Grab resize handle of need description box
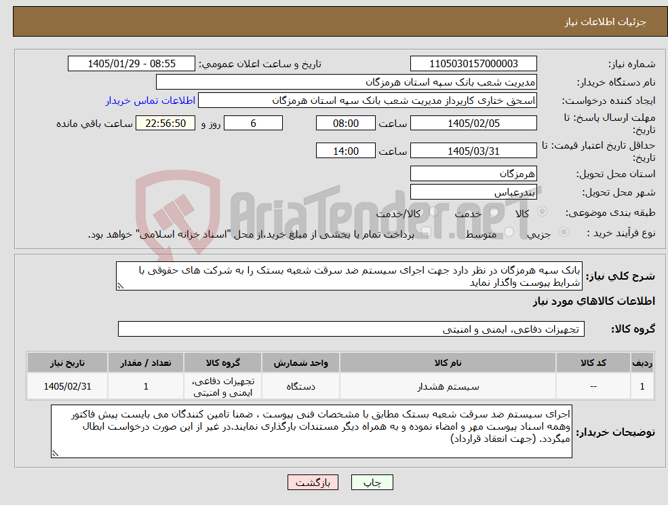Image resolution: width=668 pixels, height=505 pixels. [x=120, y=286]
